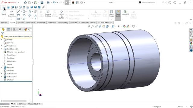Select the Polygon sketch tool
The width and height of the screenshot is (193, 108).
click(x=24, y=19)
